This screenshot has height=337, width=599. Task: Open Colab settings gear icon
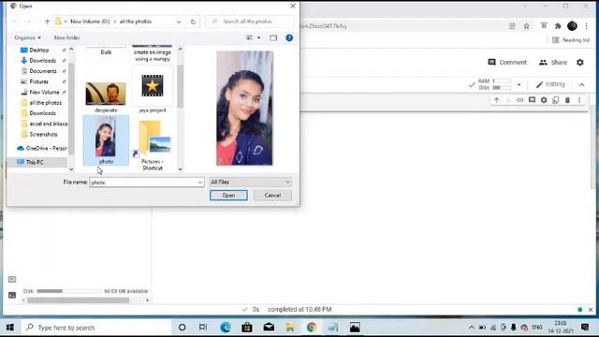pyautogui.click(x=580, y=63)
